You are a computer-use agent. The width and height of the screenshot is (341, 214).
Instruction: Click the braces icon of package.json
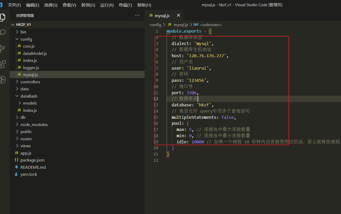(17, 160)
